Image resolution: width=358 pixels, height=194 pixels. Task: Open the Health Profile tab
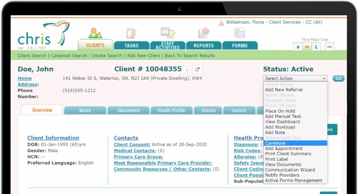click(x=171, y=110)
